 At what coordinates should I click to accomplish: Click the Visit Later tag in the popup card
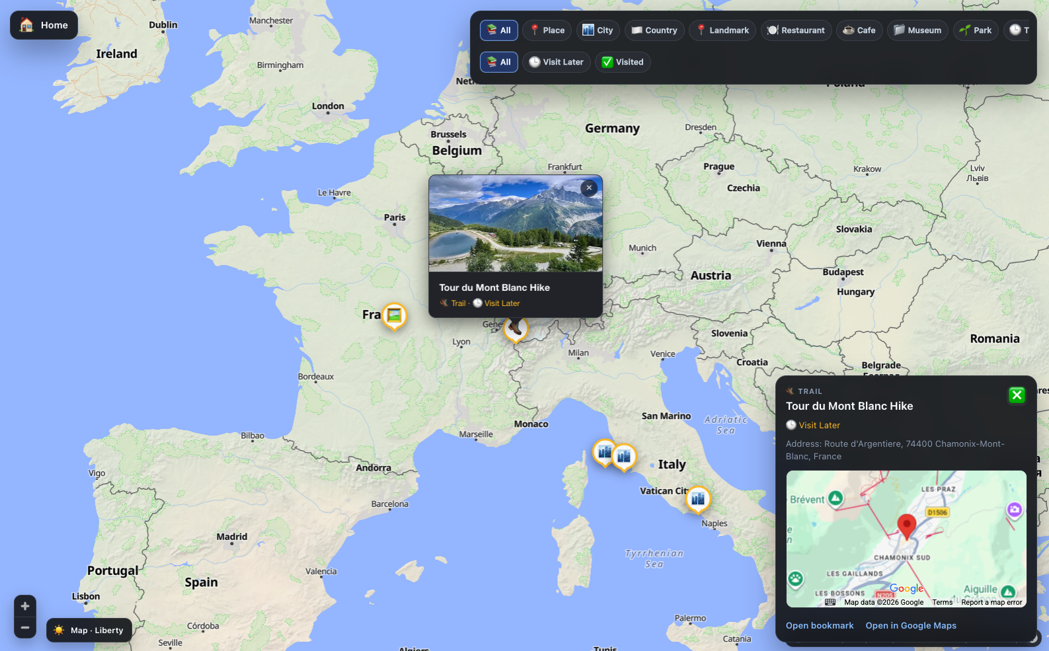pos(496,303)
